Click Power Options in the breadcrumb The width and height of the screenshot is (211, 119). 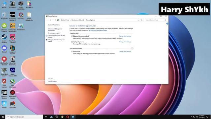[90, 20]
